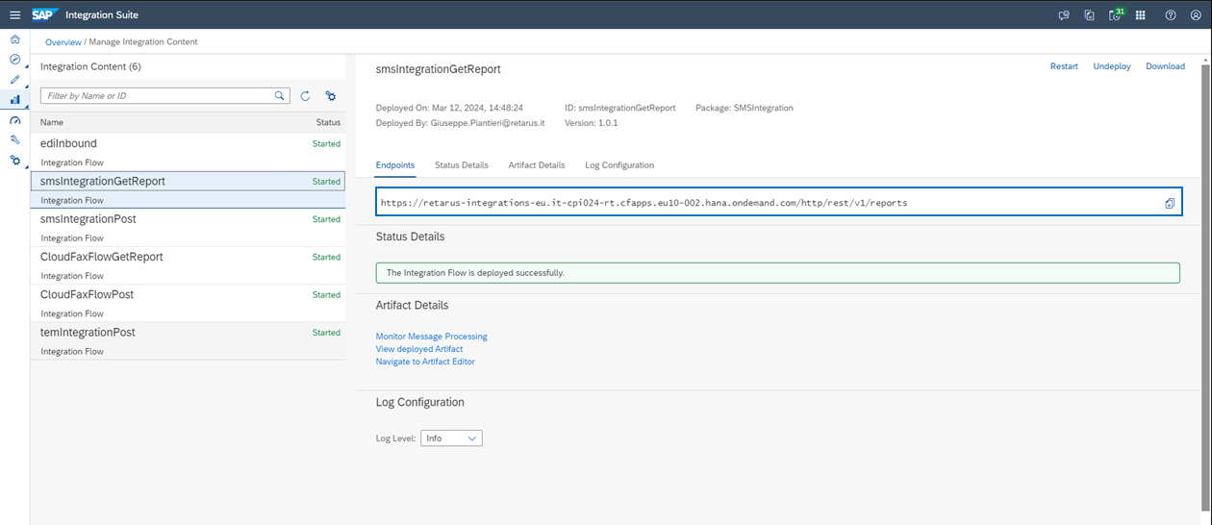Image resolution: width=1212 pixels, height=525 pixels.
Task: Go to Home in the sidebar
Action: pos(14,39)
